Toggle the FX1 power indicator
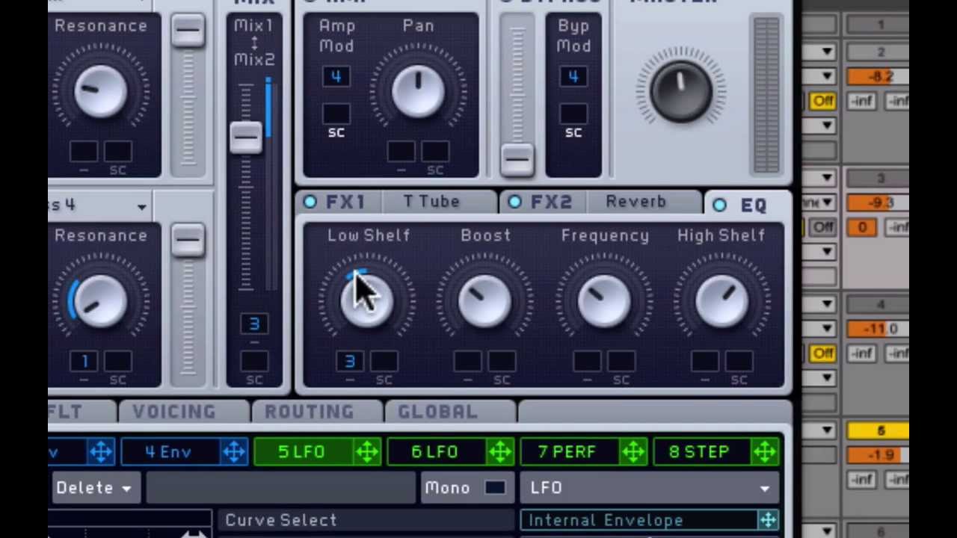This screenshot has height=538, width=957. click(x=310, y=202)
